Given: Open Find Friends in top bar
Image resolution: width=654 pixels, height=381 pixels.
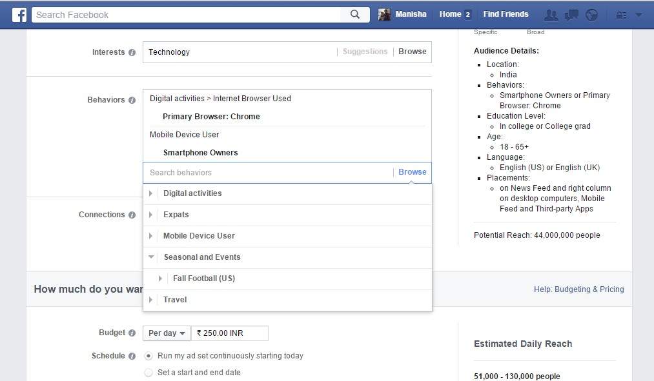Looking at the screenshot, I should [x=506, y=14].
